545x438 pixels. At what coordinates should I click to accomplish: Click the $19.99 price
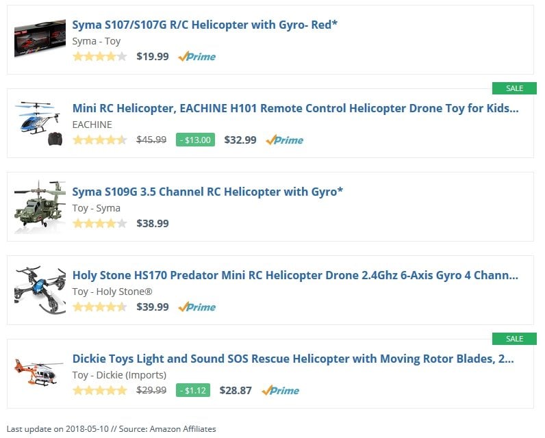click(x=153, y=56)
